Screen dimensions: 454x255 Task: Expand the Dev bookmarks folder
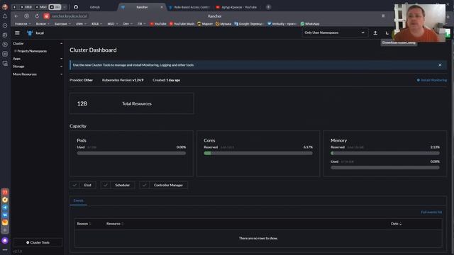point(128,23)
